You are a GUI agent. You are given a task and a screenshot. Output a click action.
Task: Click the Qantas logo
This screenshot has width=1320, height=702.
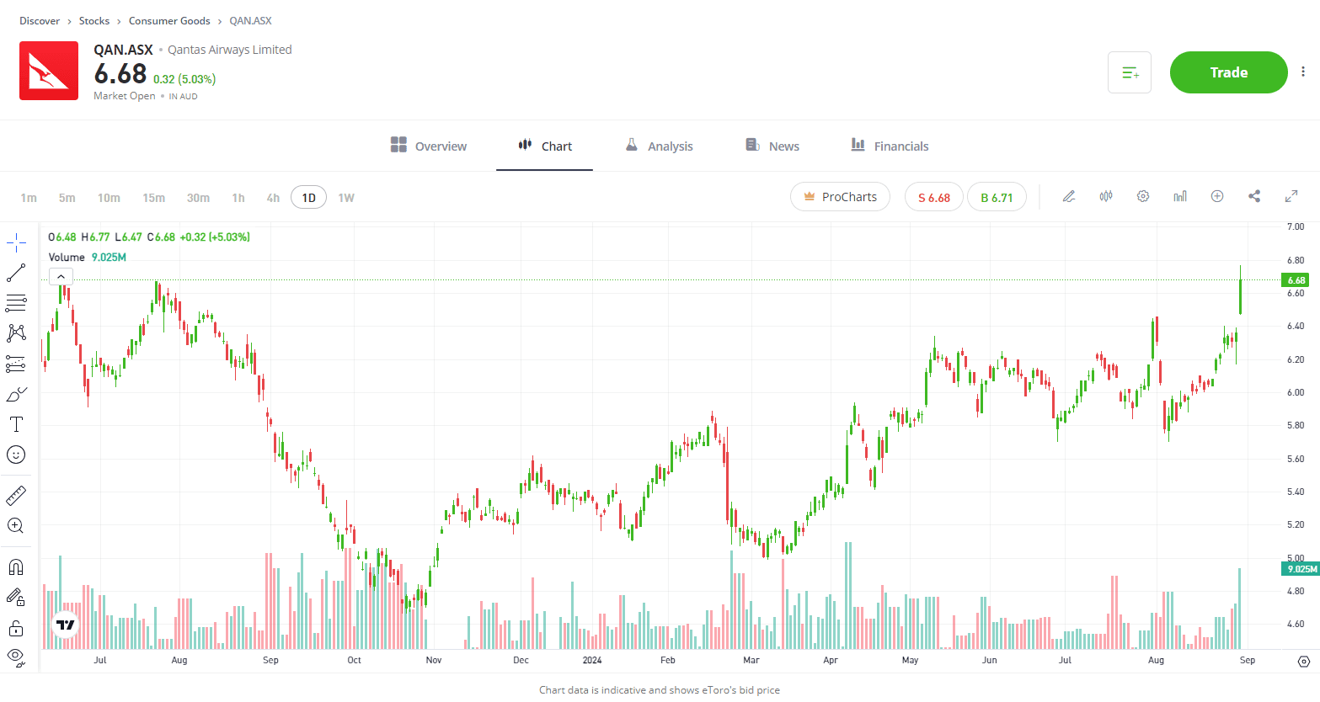point(49,71)
